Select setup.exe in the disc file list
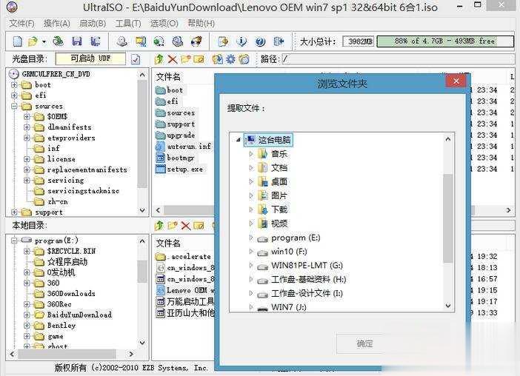520x376 pixels. pos(184,169)
